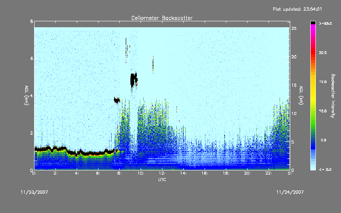Click the 'Backscatter Intensity' colorbar label
Viewport: 341px width, 213px height.
[x=333, y=96]
